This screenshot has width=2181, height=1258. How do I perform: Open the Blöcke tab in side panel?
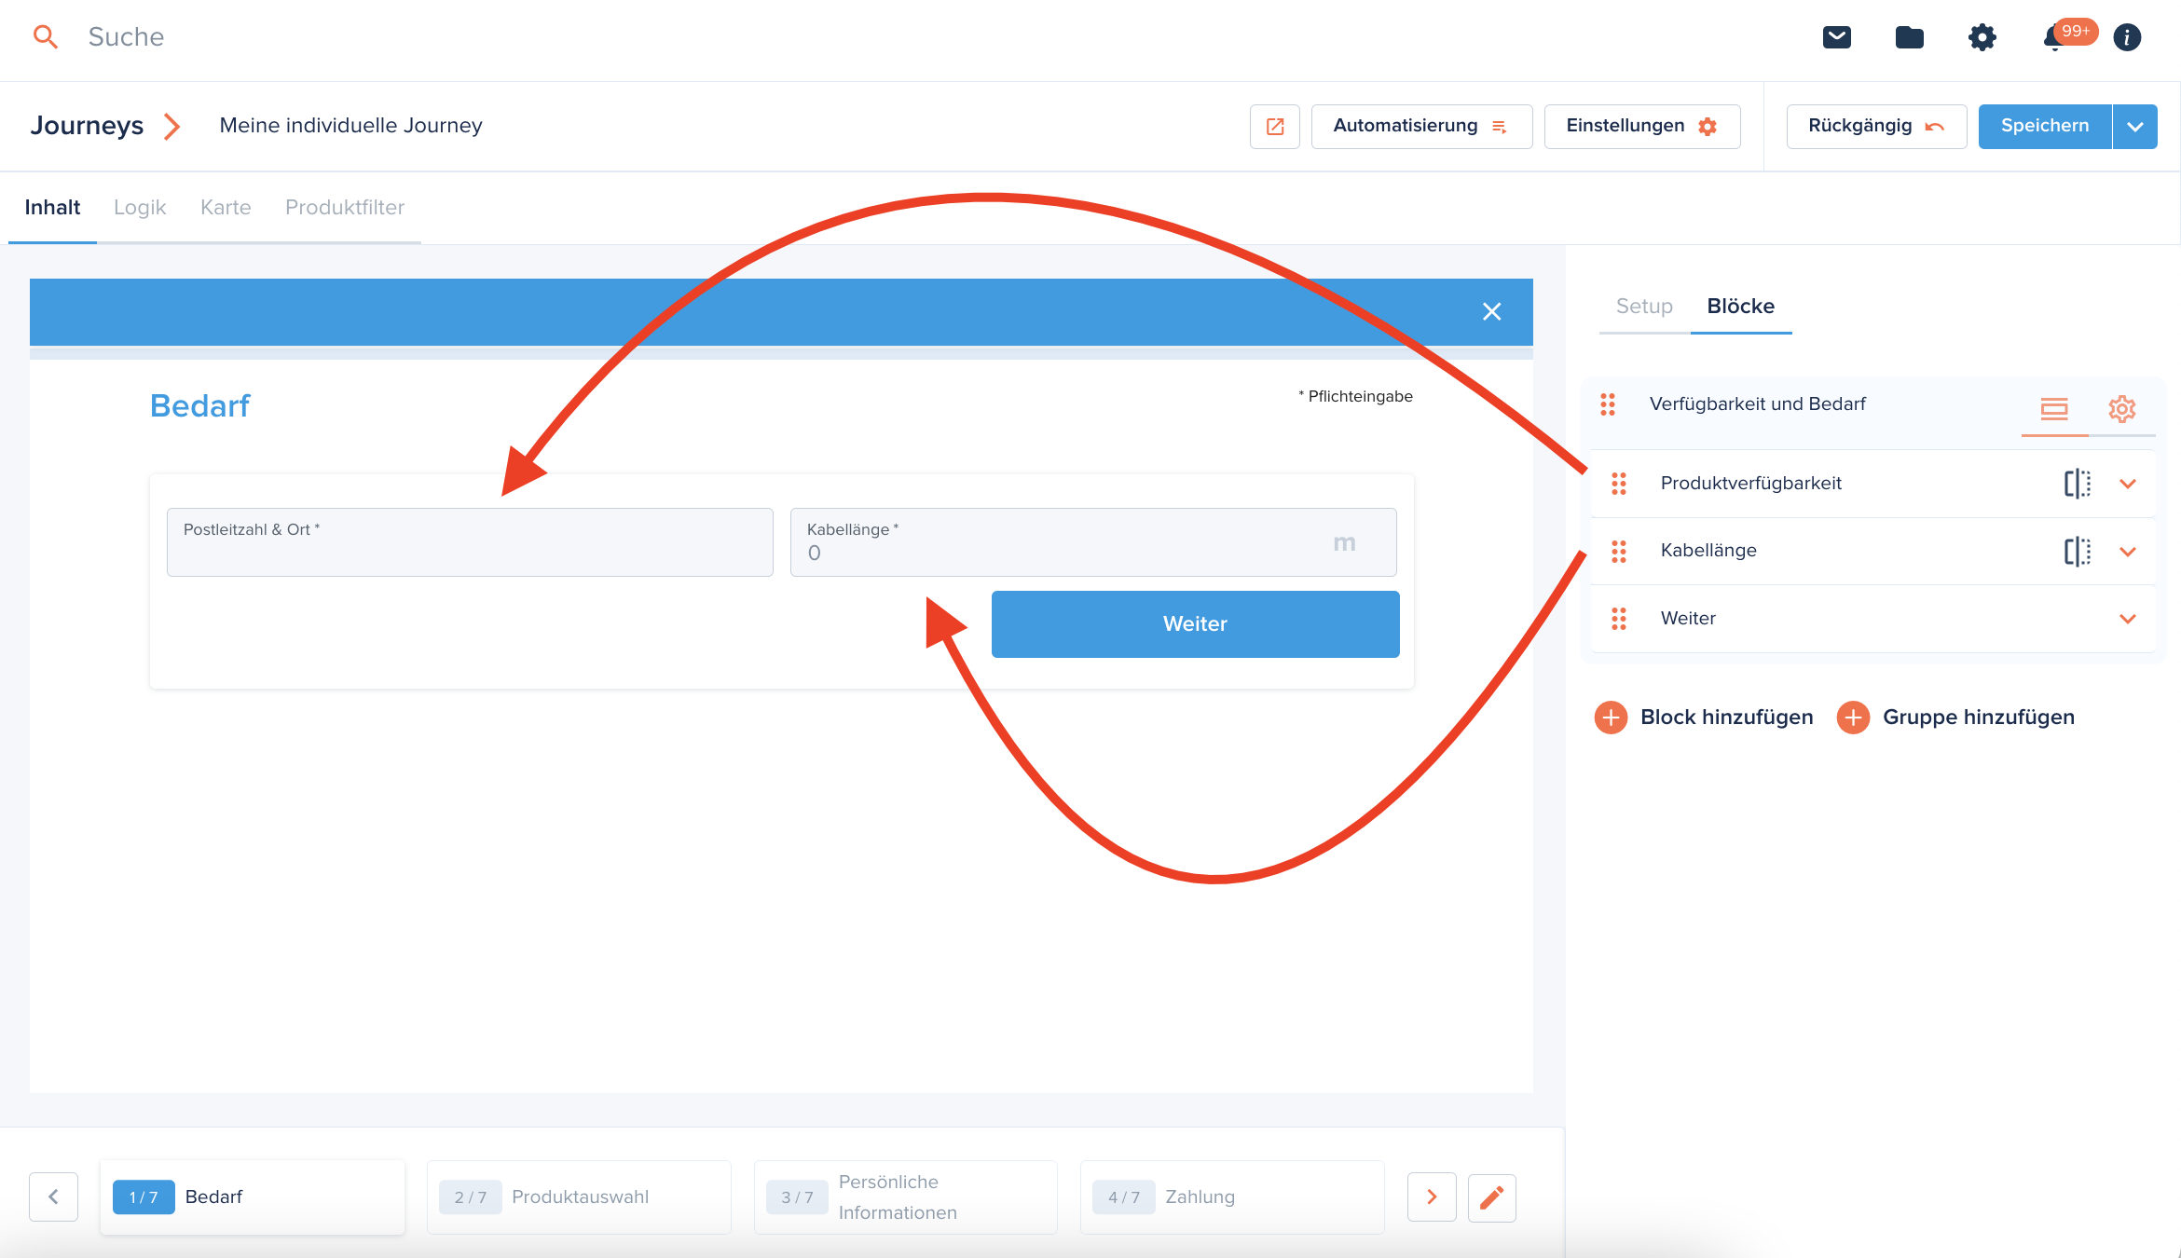(x=1741, y=307)
